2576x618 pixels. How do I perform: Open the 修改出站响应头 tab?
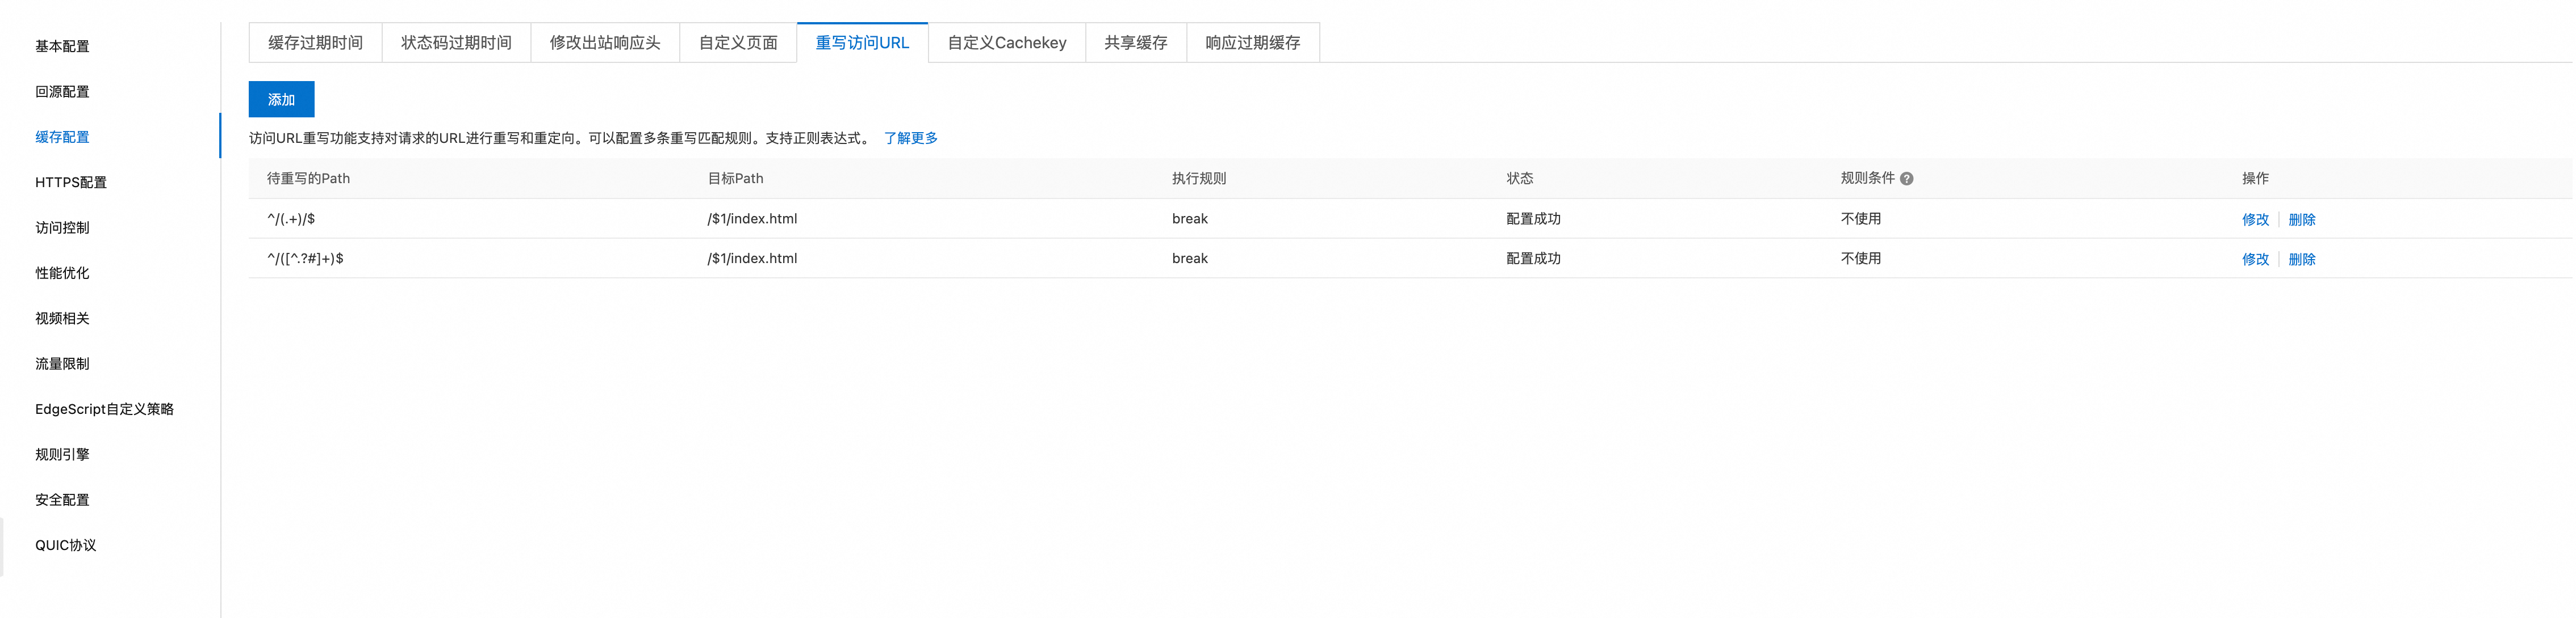pyautogui.click(x=604, y=43)
